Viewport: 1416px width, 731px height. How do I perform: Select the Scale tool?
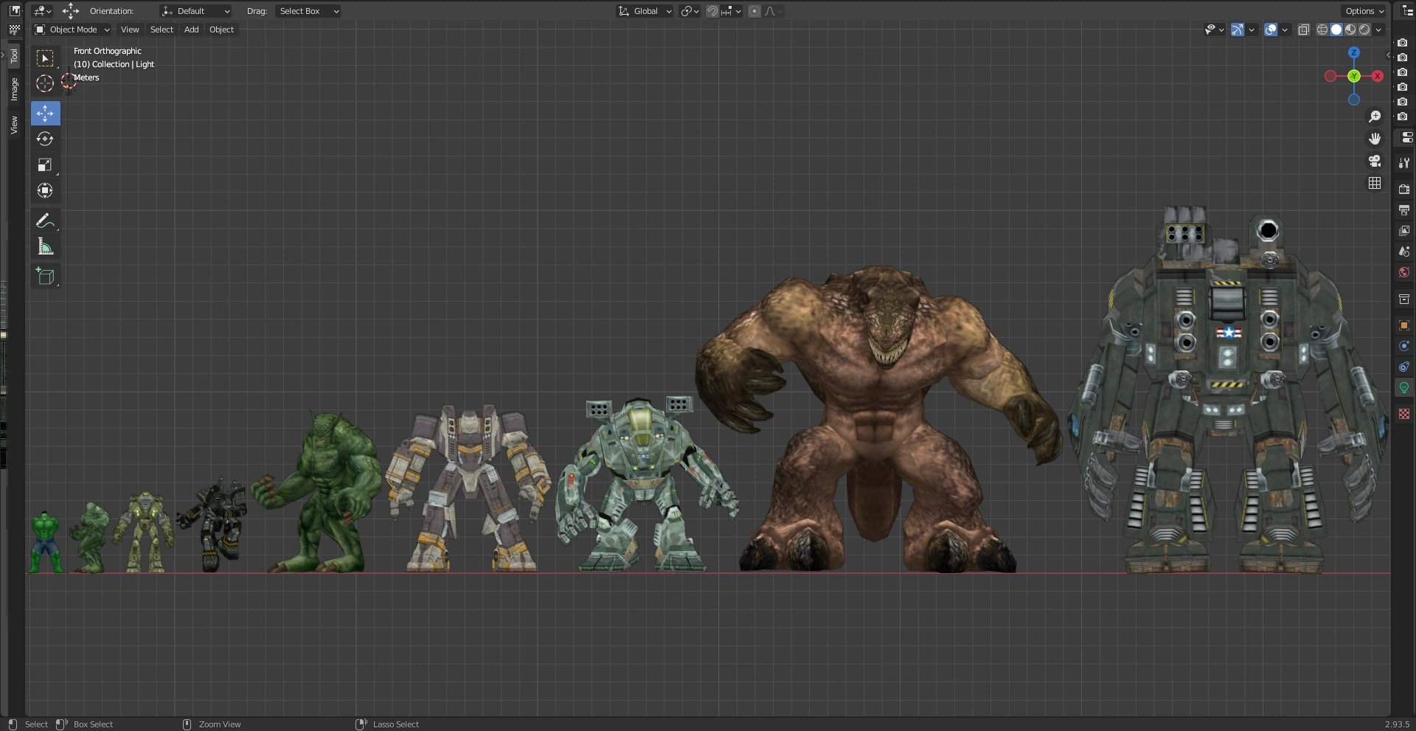pos(45,165)
